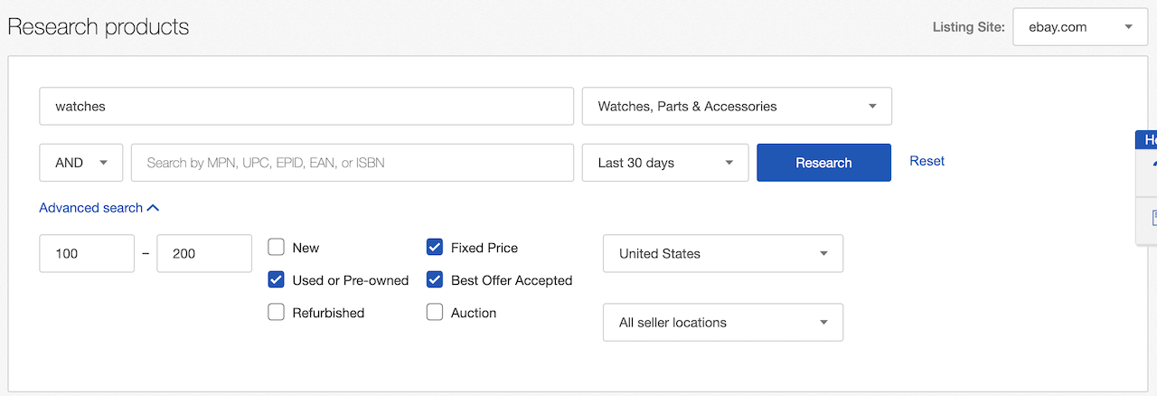Click the icon in the right side panel
1157x396 pixels.
[x=1152, y=218]
